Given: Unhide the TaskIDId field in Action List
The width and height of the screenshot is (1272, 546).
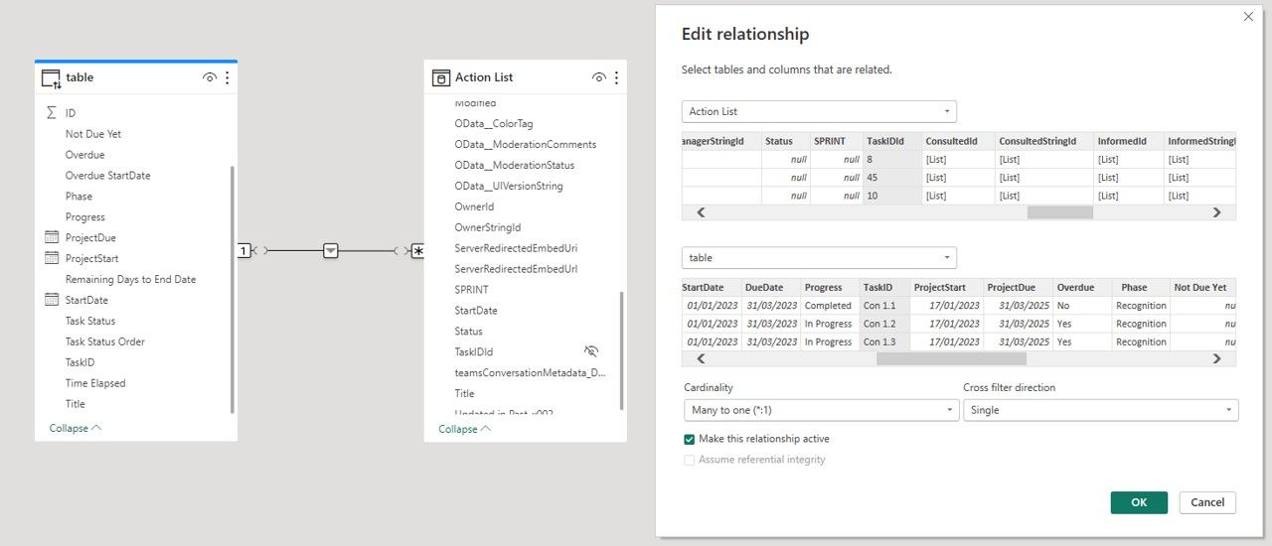Looking at the screenshot, I should [591, 351].
